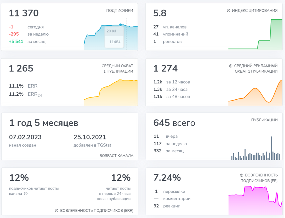The image size is (285, 218).
Task: Click tallest bar in publications bar chart
Action: coord(271,148)
